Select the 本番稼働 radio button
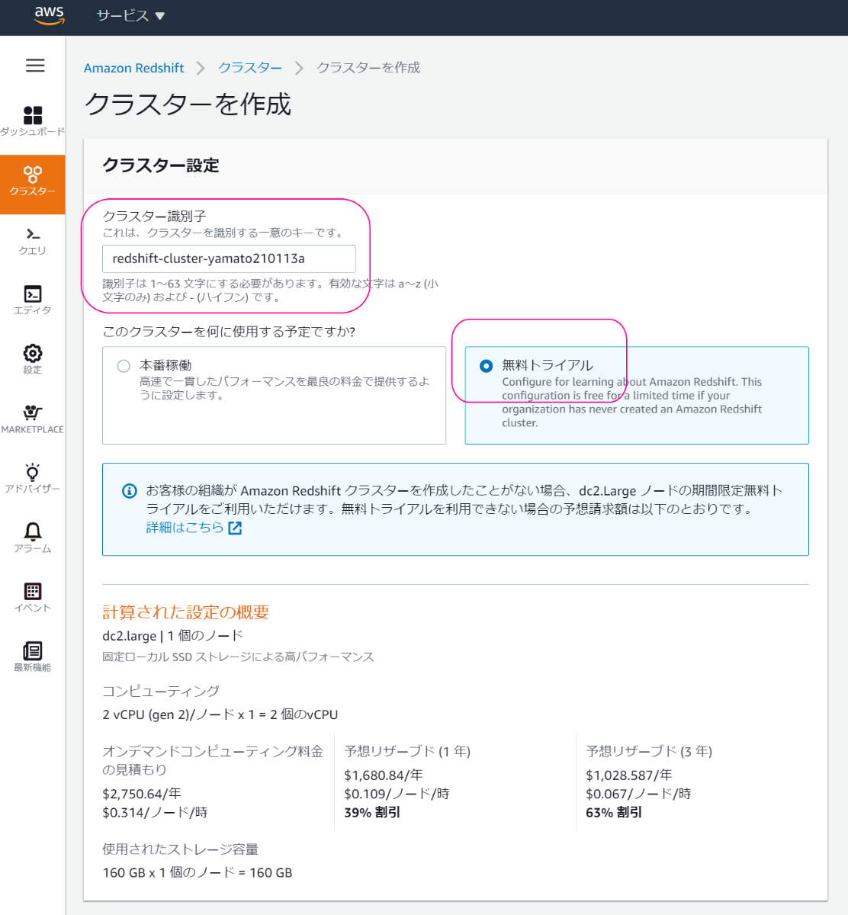Image resolution: width=848 pixels, height=915 pixels. pos(124,366)
